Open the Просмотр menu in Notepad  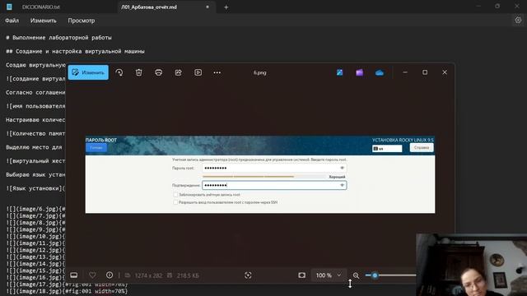(82, 21)
